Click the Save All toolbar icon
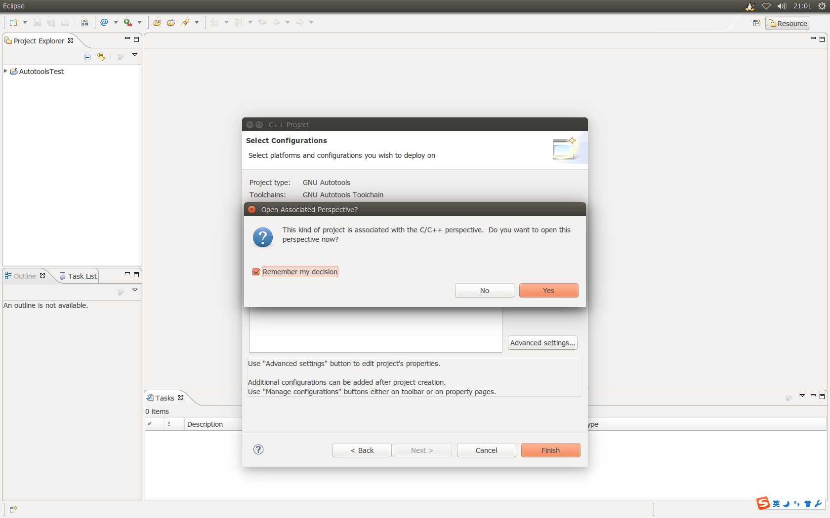Image resolution: width=830 pixels, height=518 pixels. tap(51, 22)
